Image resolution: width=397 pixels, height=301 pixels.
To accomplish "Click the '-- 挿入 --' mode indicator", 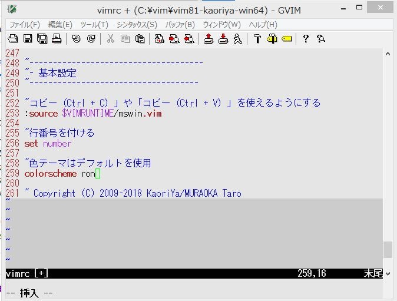I will 29,293.
